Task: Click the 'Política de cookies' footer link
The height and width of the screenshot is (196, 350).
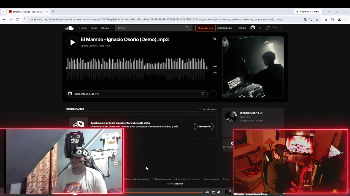Action: [x=162, y=179]
